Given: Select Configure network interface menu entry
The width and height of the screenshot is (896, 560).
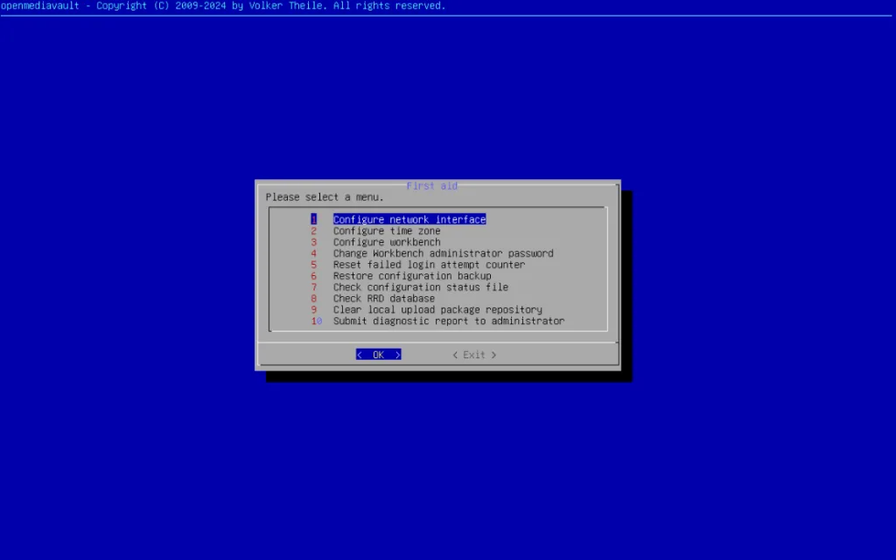Looking at the screenshot, I should pos(409,219).
